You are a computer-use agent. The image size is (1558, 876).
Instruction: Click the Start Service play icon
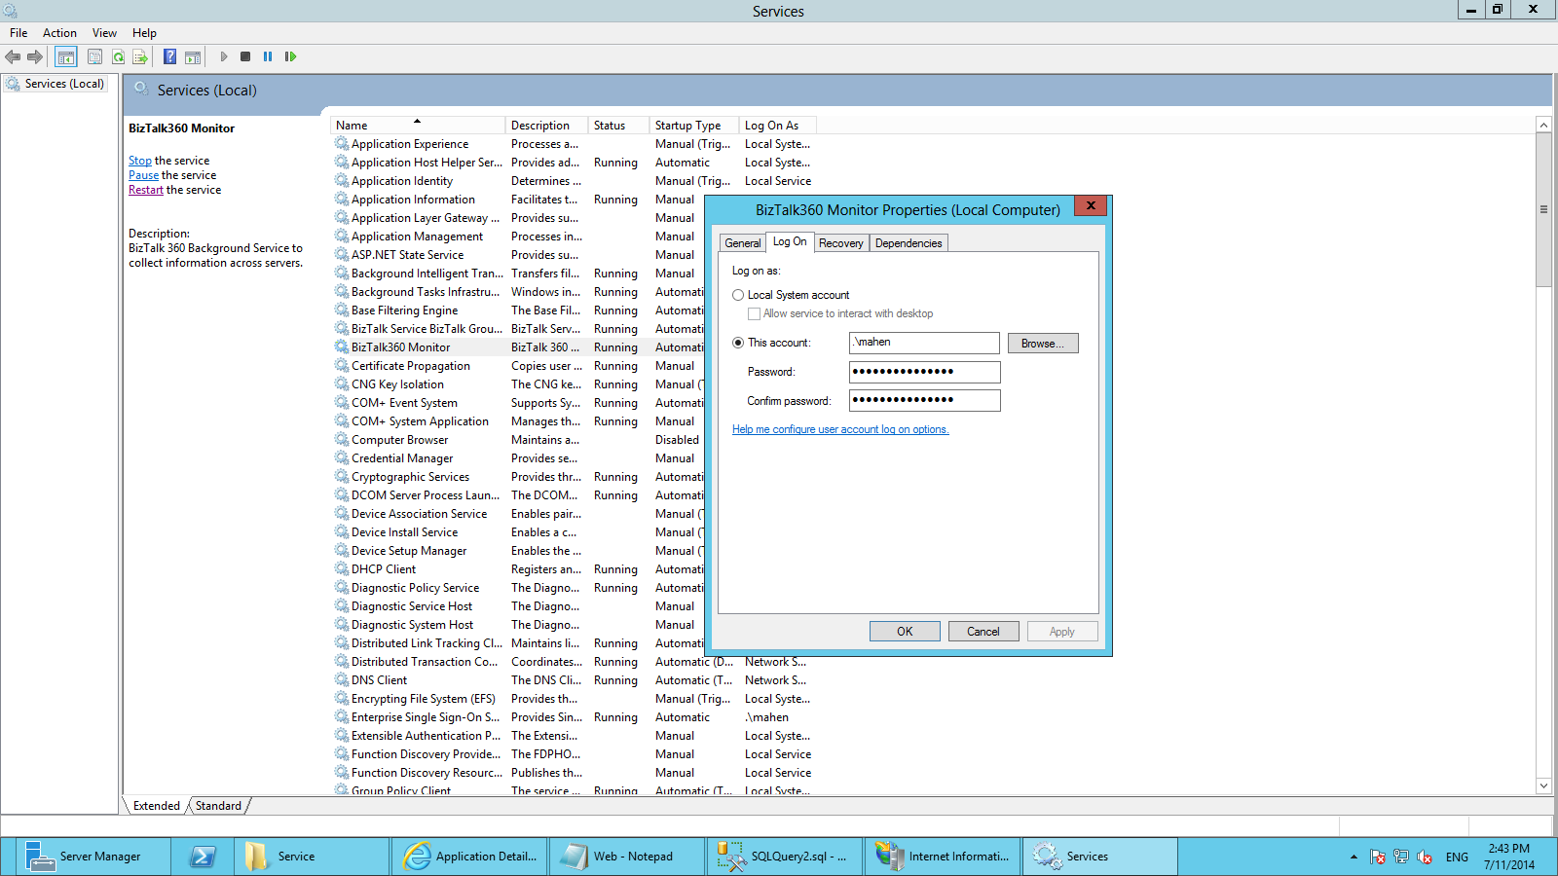(x=223, y=56)
